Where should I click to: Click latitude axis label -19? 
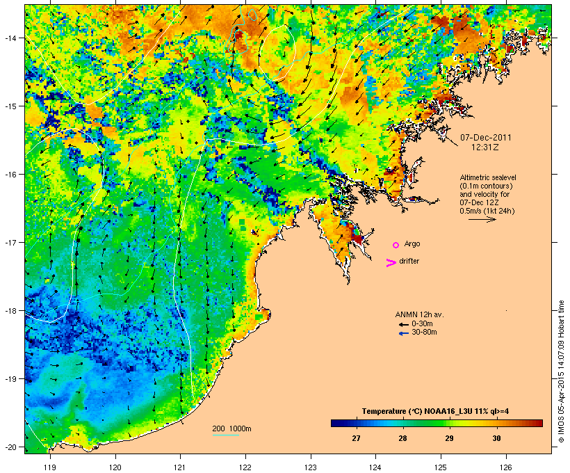point(10,379)
